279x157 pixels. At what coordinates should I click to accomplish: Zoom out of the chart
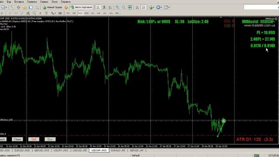pos(123,7)
